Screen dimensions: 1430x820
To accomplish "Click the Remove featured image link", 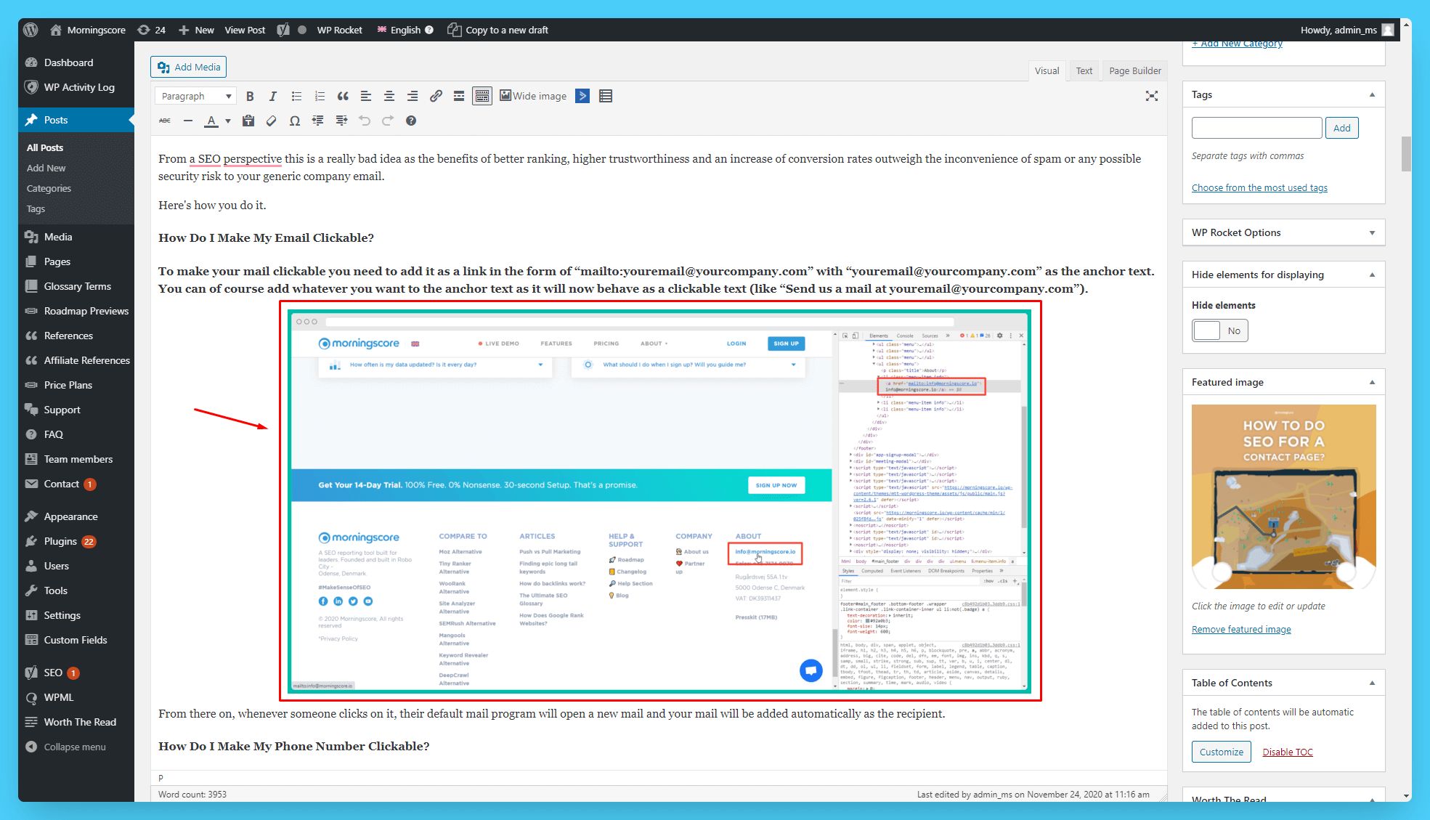I will [1240, 627].
